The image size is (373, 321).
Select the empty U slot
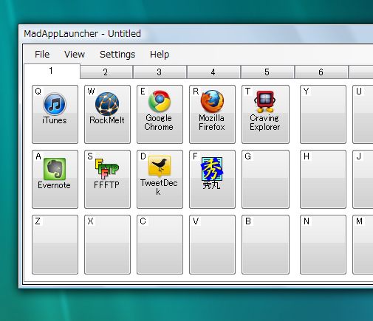point(363,114)
